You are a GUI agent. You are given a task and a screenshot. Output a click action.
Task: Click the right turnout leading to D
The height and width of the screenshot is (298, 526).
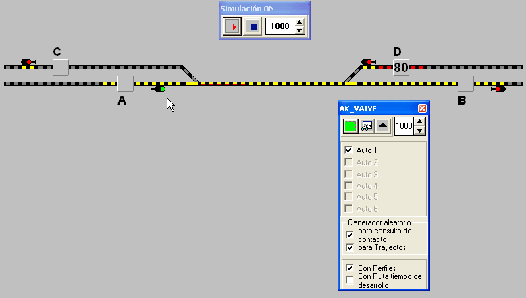(x=353, y=75)
